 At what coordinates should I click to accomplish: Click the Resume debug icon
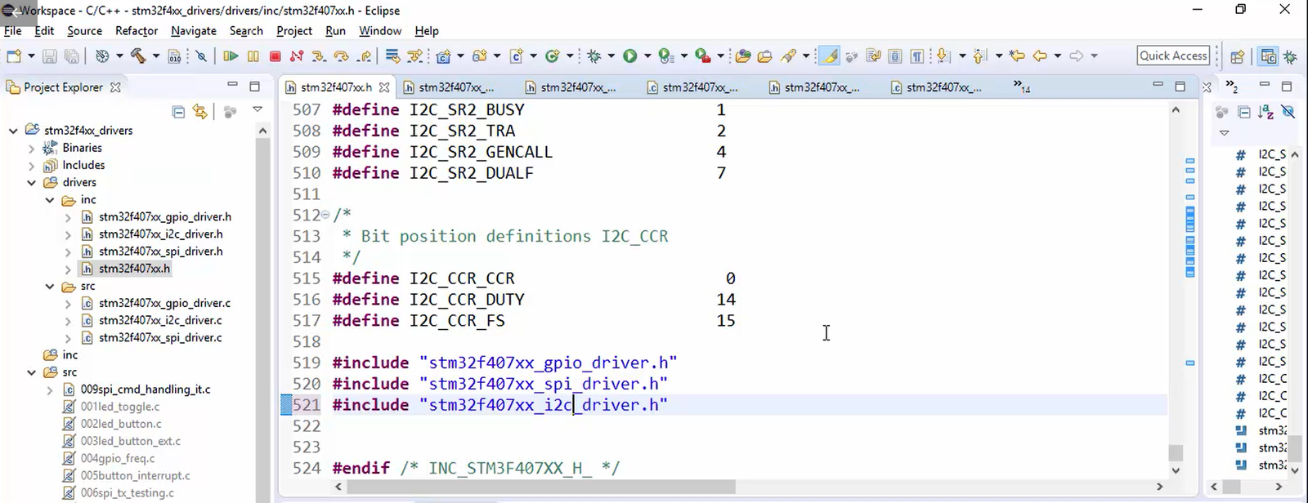point(231,56)
